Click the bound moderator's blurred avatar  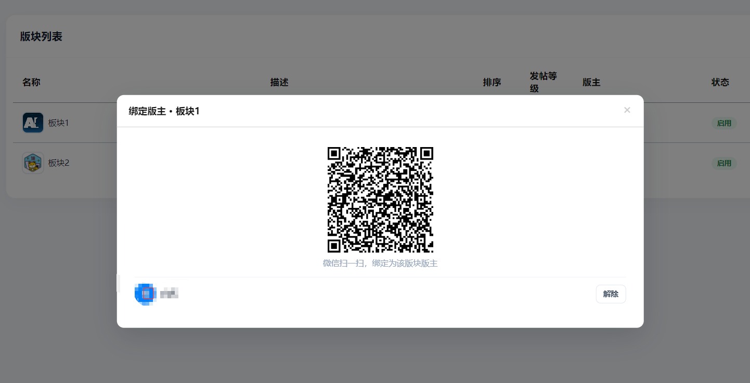tap(145, 294)
